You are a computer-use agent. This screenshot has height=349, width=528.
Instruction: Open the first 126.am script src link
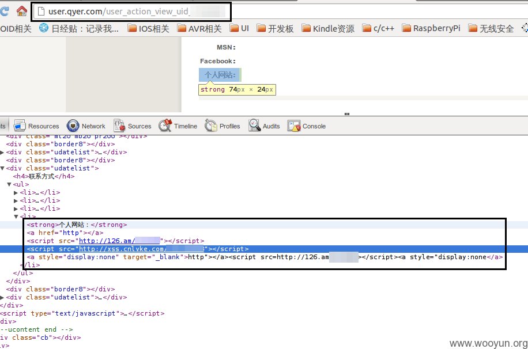(x=119, y=241)
